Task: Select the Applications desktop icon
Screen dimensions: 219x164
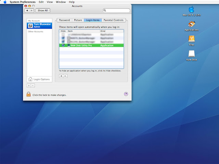Action: [192, 26]
